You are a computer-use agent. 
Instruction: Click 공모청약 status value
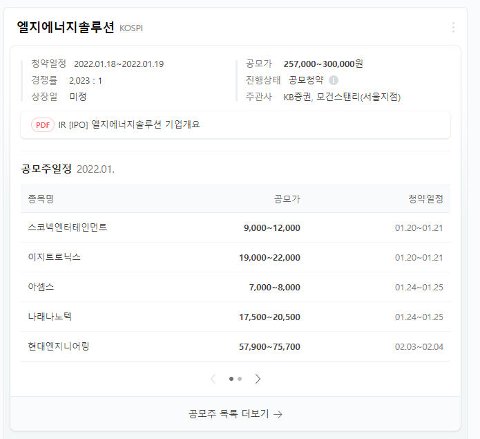click(x=306, y=80)
